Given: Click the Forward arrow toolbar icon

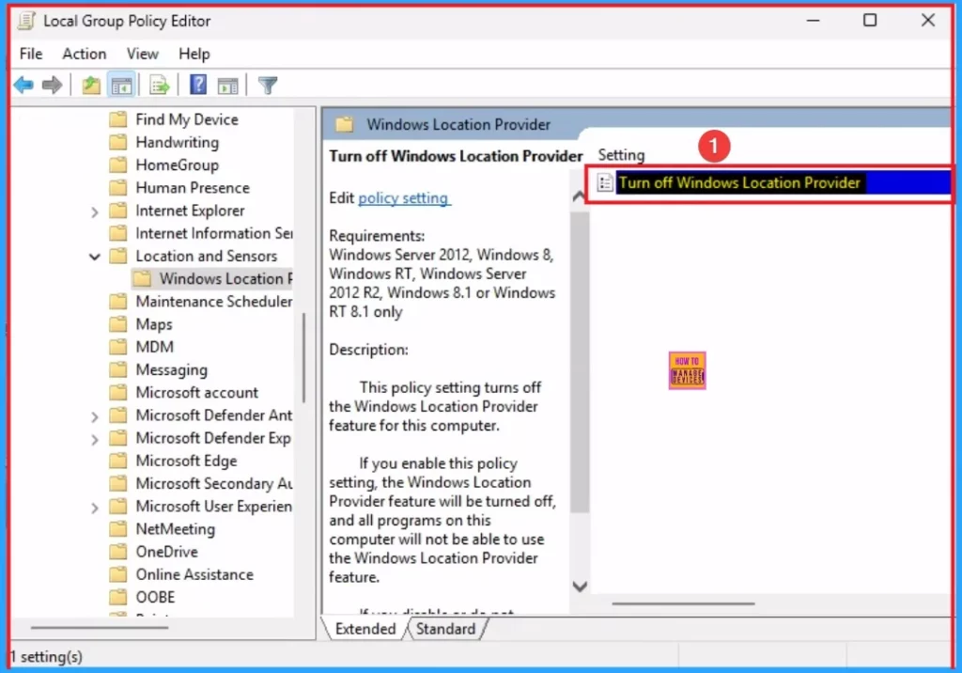Looking at the screenshot, I should (53, 85).
